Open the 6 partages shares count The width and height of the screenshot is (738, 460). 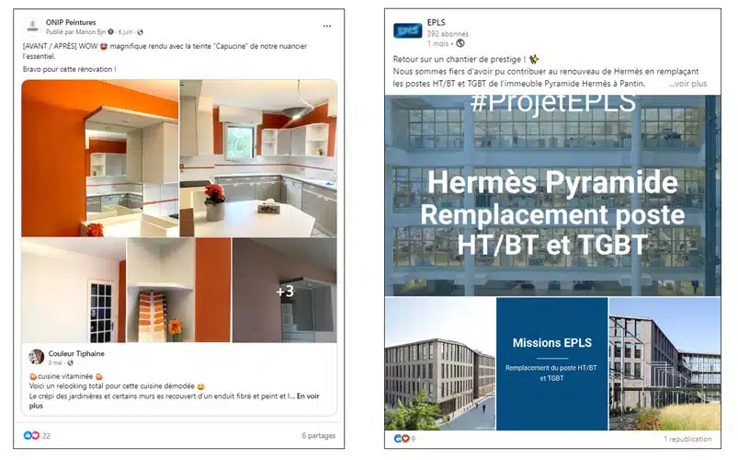pos(319,435)
